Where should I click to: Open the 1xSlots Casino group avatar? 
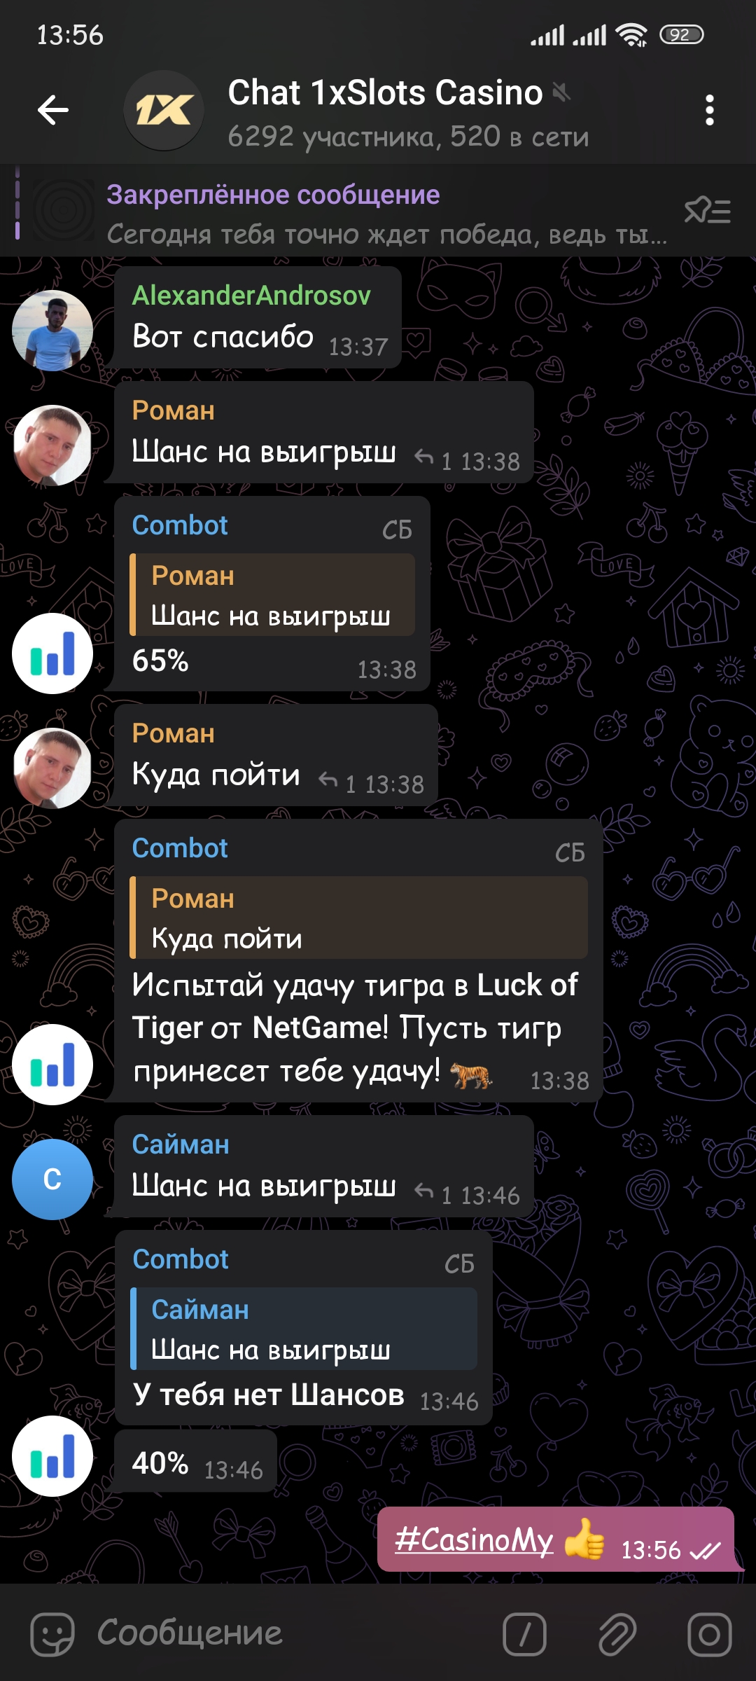click(x=164, y=110)
